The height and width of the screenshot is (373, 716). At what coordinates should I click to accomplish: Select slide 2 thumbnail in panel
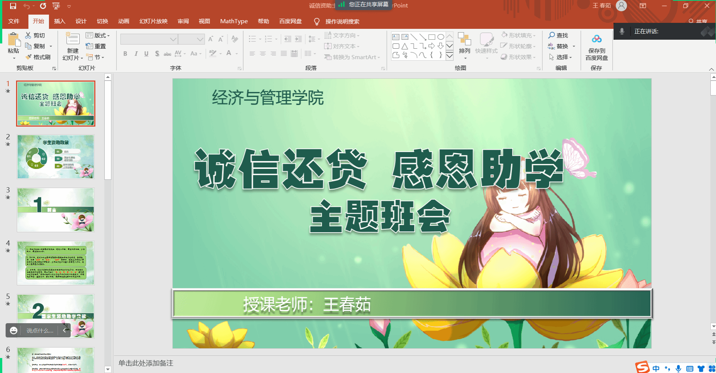click(x=56, y=157)
